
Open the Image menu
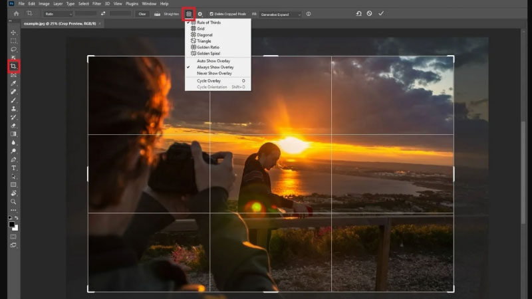[44, 4]
